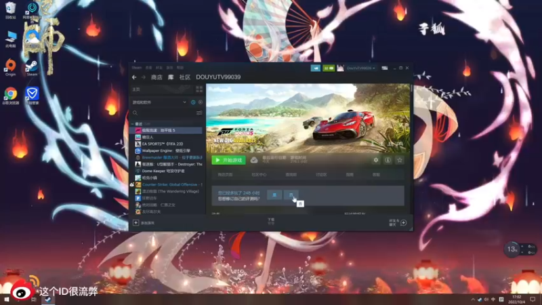Click the taskbar clock showing 17:02
542x305 pixels.
pyautogui.click(x=517, y=300)
